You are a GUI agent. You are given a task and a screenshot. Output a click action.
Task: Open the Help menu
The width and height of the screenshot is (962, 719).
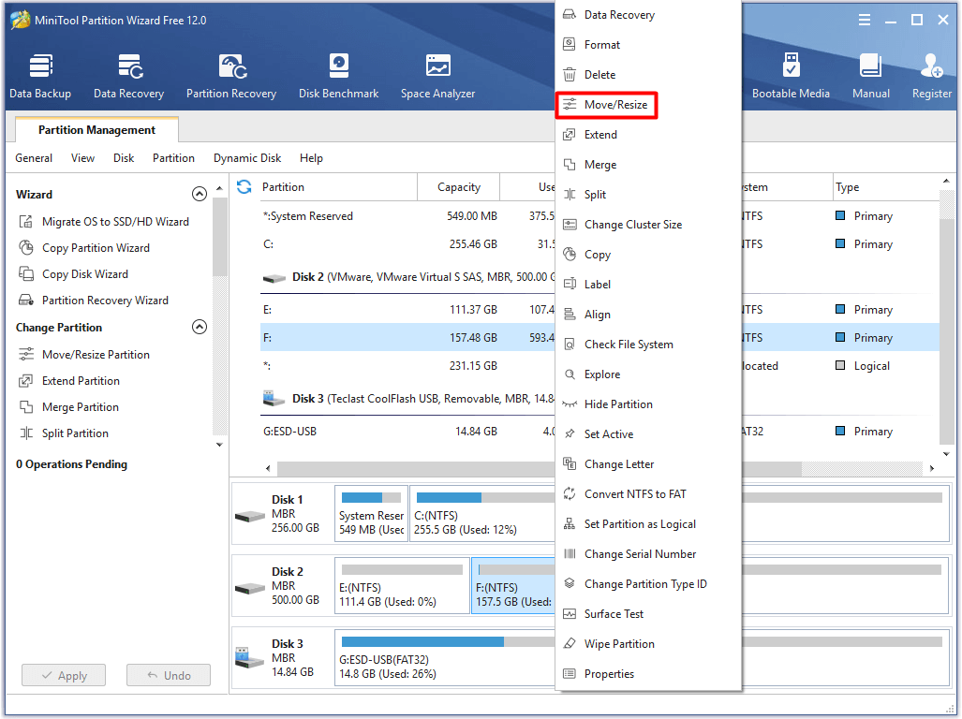point(311,158)
